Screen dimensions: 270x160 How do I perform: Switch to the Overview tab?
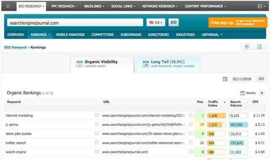point(16,35)
